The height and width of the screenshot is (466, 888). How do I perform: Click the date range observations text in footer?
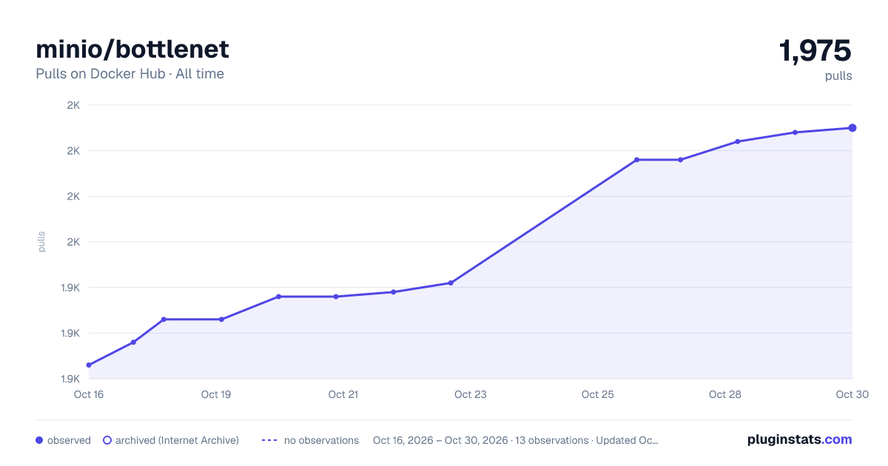(516, 440)
